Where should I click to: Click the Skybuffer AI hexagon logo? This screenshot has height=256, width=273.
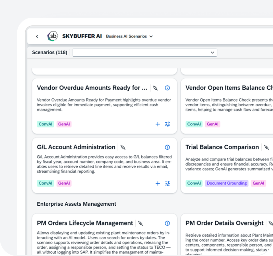pos(53,36)
